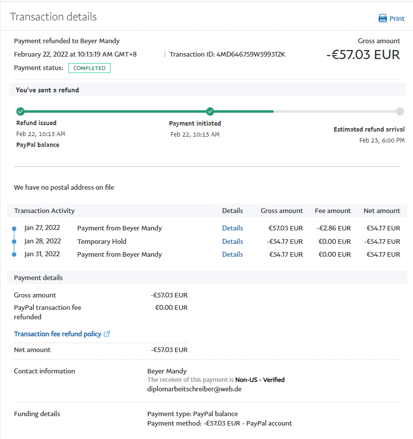Open Transaction fee refund policy link

(58, 334)
